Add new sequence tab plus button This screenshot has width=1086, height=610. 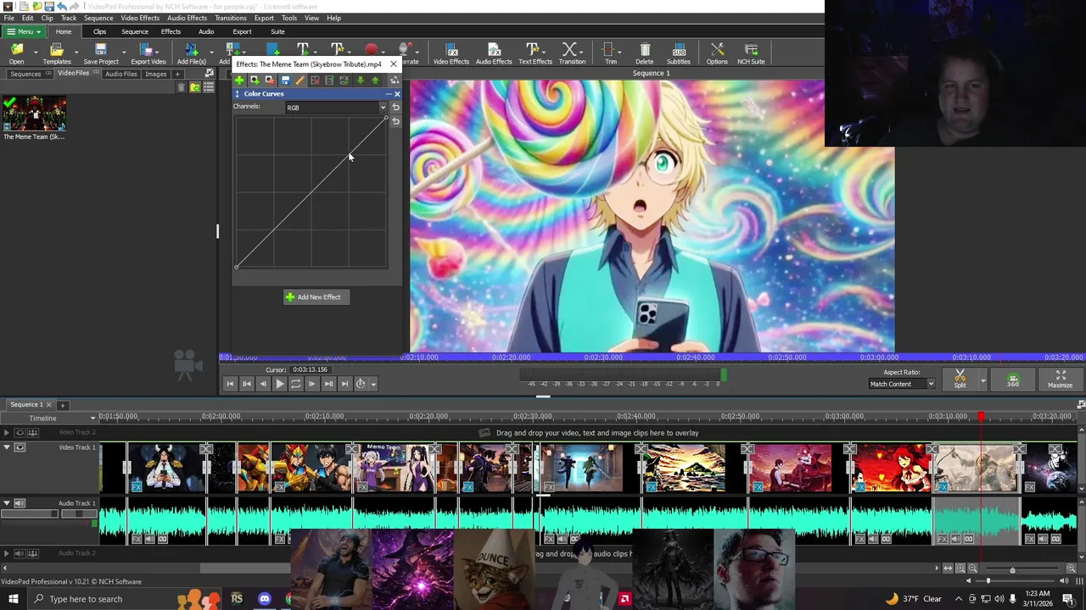pos(62,405)
